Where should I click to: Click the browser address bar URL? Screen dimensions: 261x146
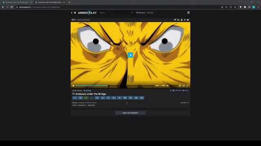pyautogui.click(x=40, y=7)
